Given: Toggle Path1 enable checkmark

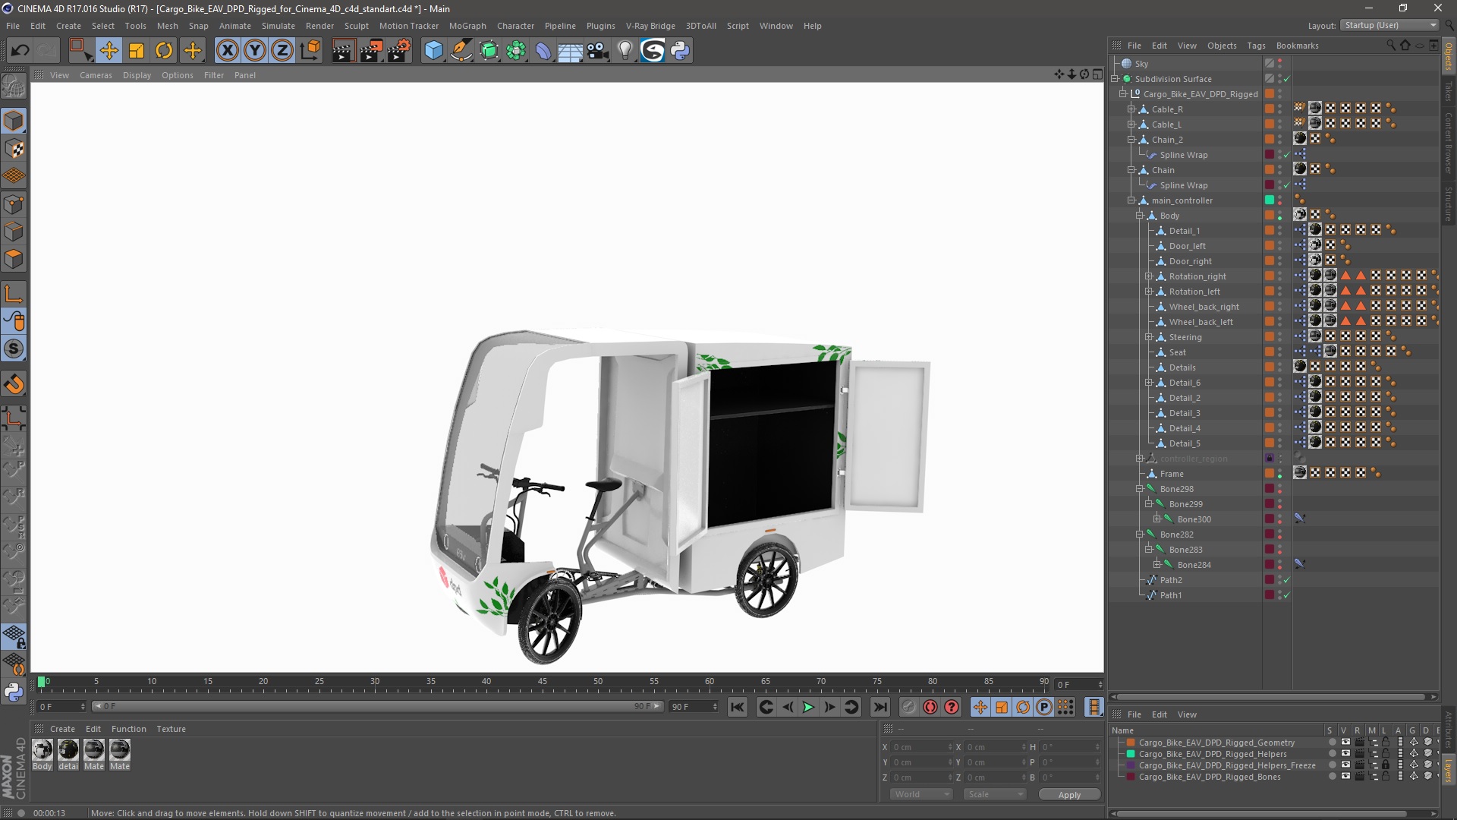Looking at the screenshot, I should coord(1286,595).
